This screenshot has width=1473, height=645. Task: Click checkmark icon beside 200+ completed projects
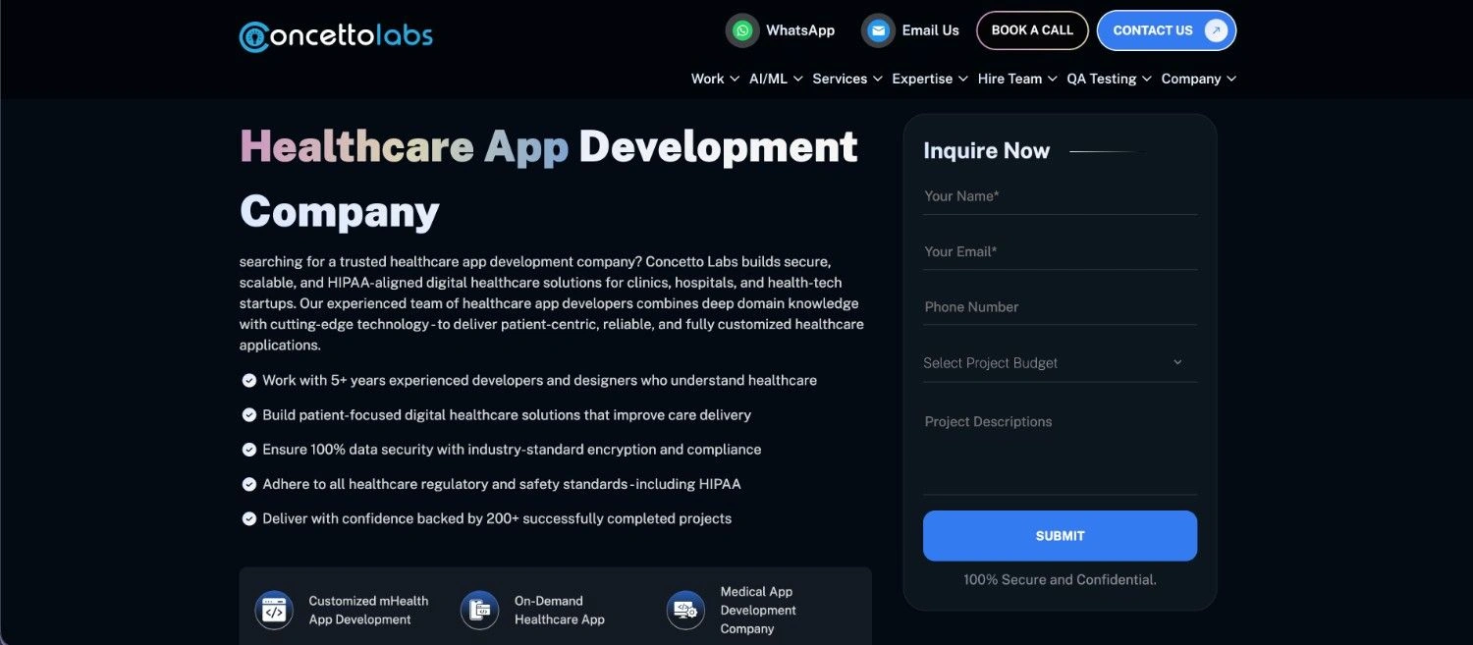[x=249, y=518]
